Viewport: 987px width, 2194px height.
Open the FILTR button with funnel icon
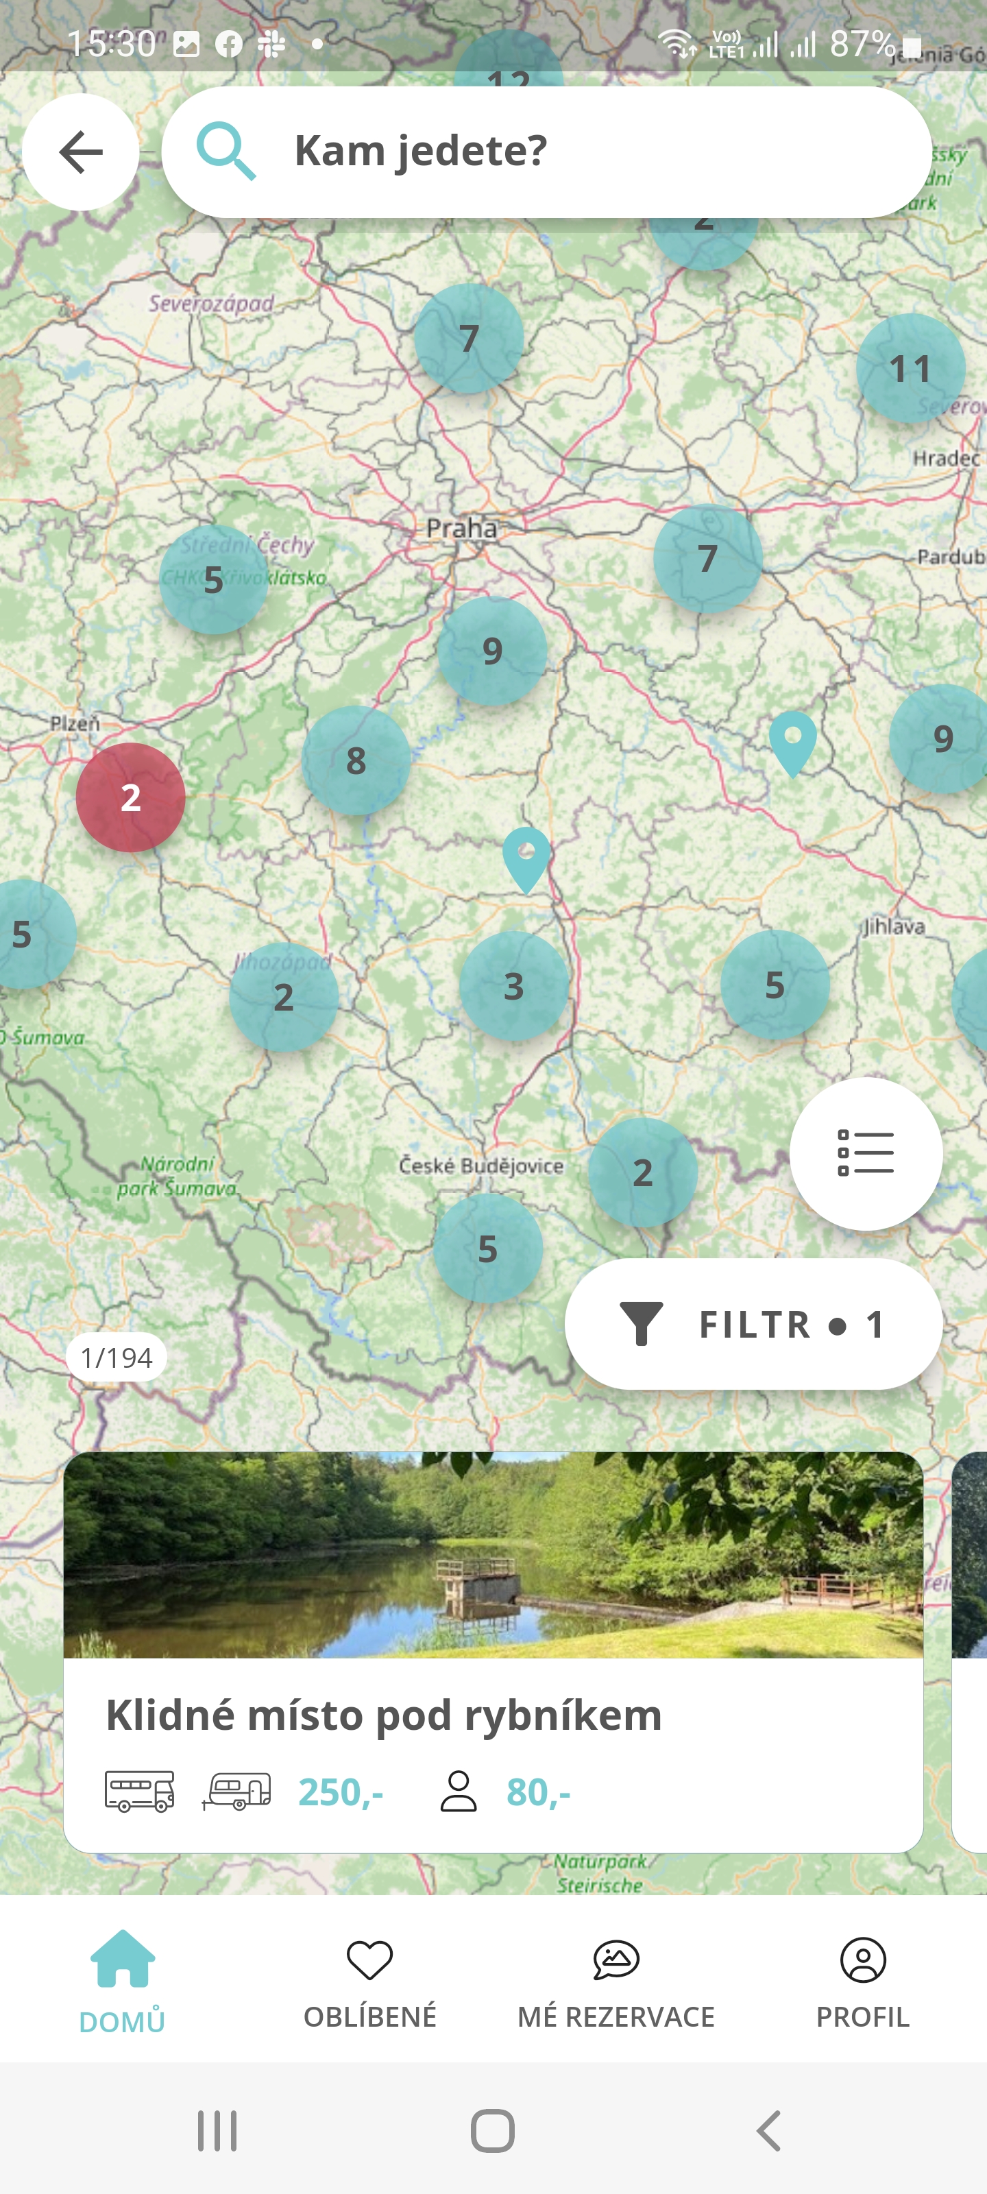coord(753,1325)
